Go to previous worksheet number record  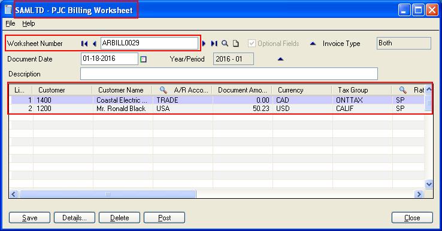coord(95,44)
